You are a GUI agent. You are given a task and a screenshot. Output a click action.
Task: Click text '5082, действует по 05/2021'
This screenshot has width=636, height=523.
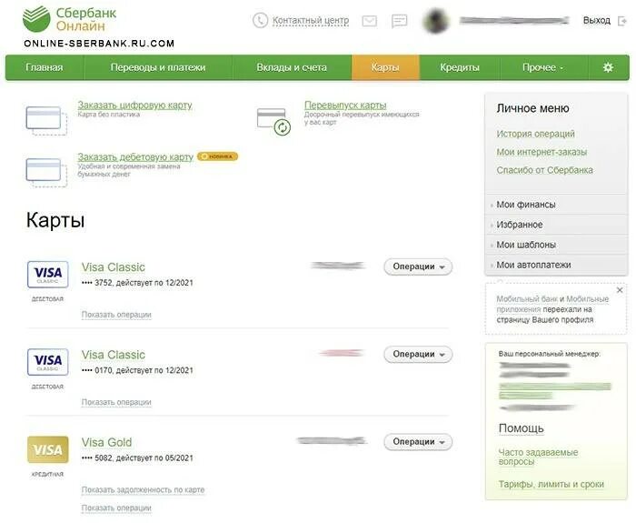[144, 458]
